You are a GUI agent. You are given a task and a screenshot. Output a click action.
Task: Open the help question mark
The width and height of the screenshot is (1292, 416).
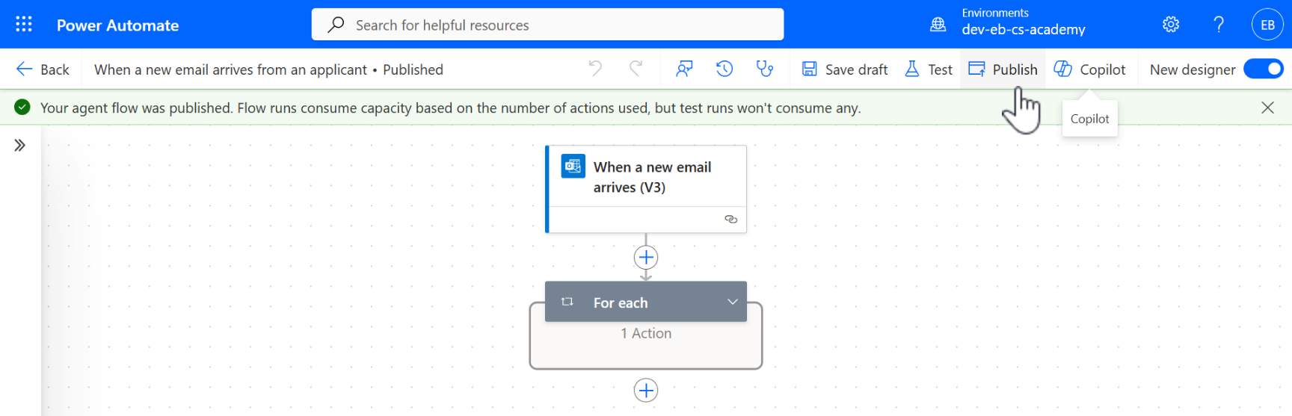1219,25
